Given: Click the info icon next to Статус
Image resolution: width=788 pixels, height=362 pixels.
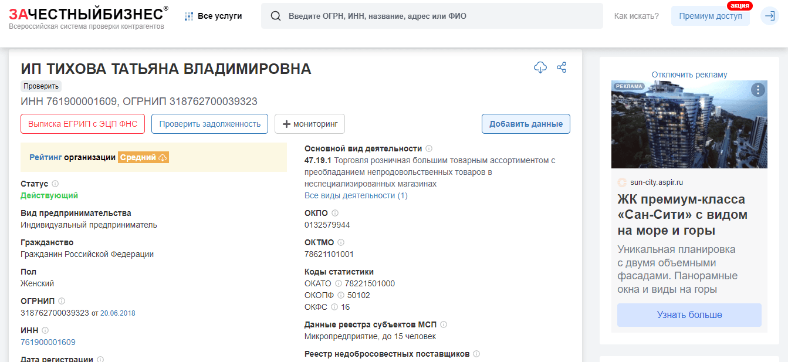Looking at the screenshot, I should tap(55, 183).
